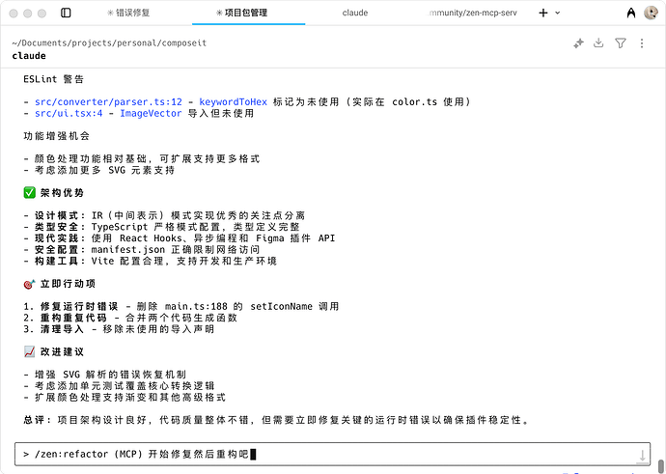The width and height of the screenshot is (666, 474).
Task: Click action item '1. 修复运行时错误'
Action: (x=181, y=307)
